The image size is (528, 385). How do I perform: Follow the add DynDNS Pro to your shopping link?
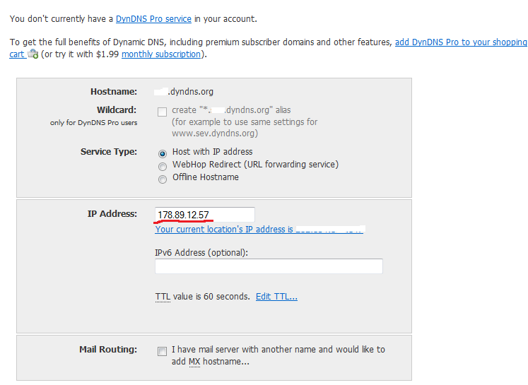[x=461, y=42]
